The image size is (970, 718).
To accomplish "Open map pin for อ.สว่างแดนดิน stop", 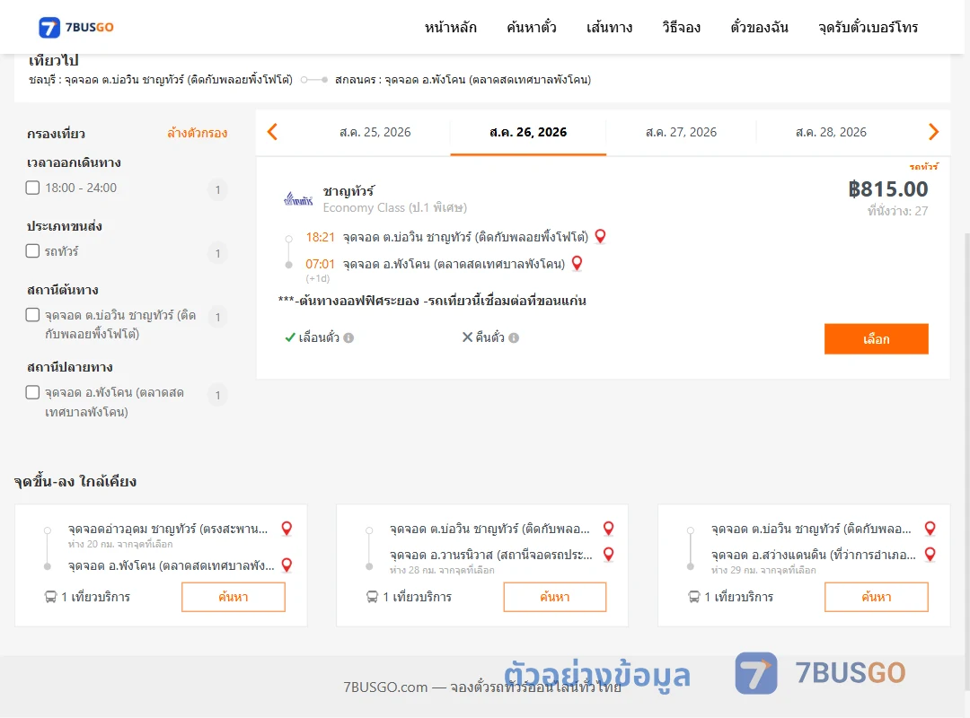I will point(930,554).
